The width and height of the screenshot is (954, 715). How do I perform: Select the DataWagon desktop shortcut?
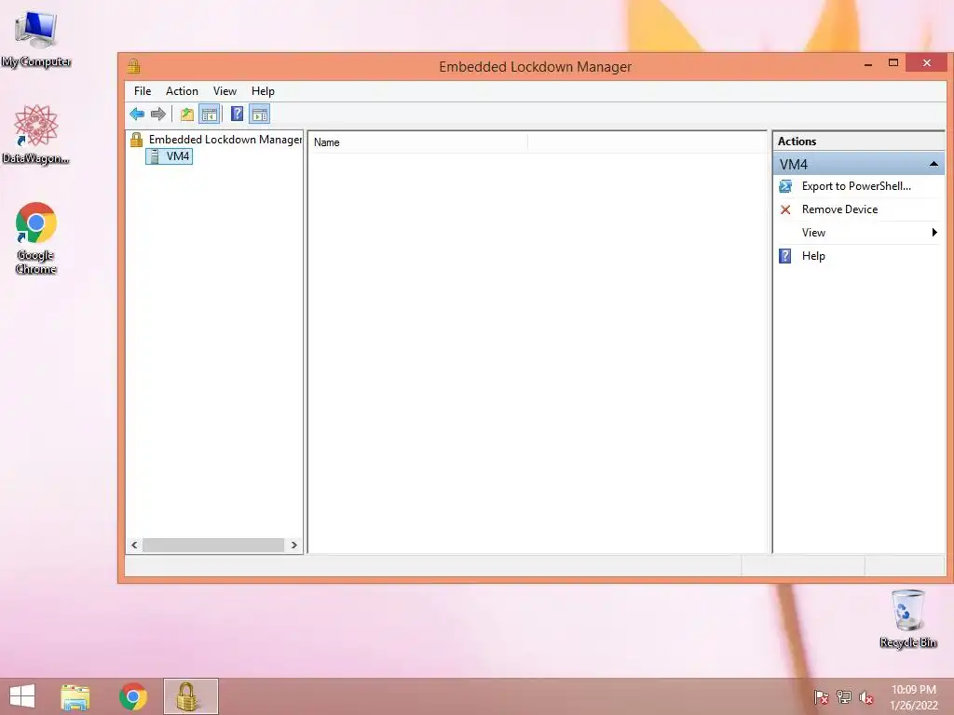click(x=36, y=134)
